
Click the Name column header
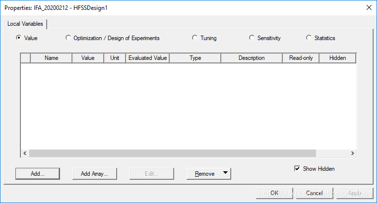[x=51, y=58]
